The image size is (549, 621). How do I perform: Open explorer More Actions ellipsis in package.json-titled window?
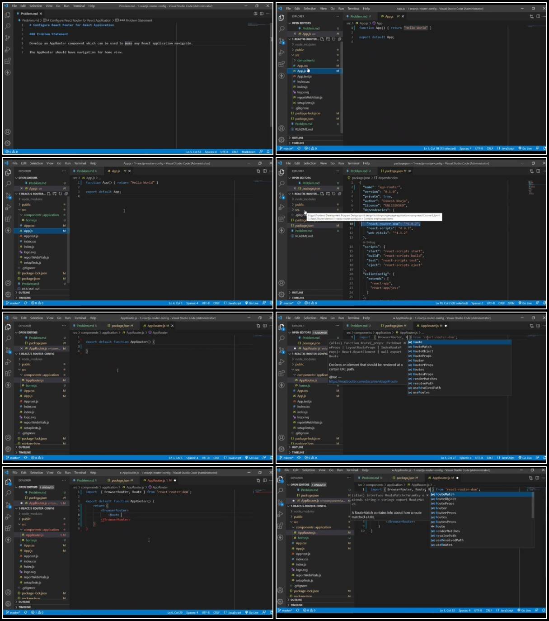[x=337, y=171]
